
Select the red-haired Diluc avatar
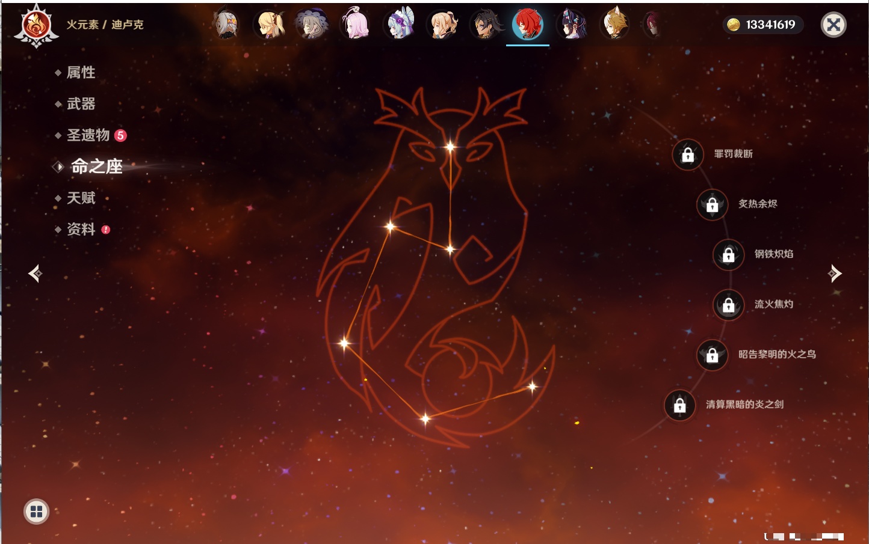(x=528, y=25)
